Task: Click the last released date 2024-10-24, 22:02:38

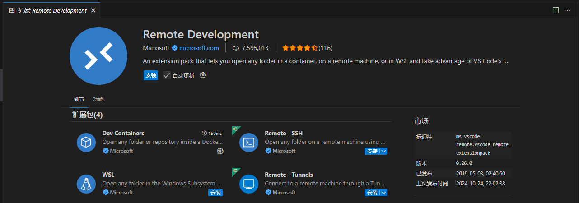Action: pos(480,184)
